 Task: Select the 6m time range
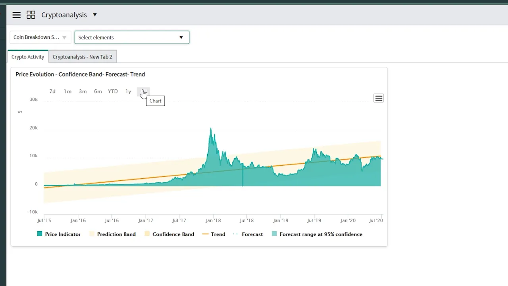[98, 91]
